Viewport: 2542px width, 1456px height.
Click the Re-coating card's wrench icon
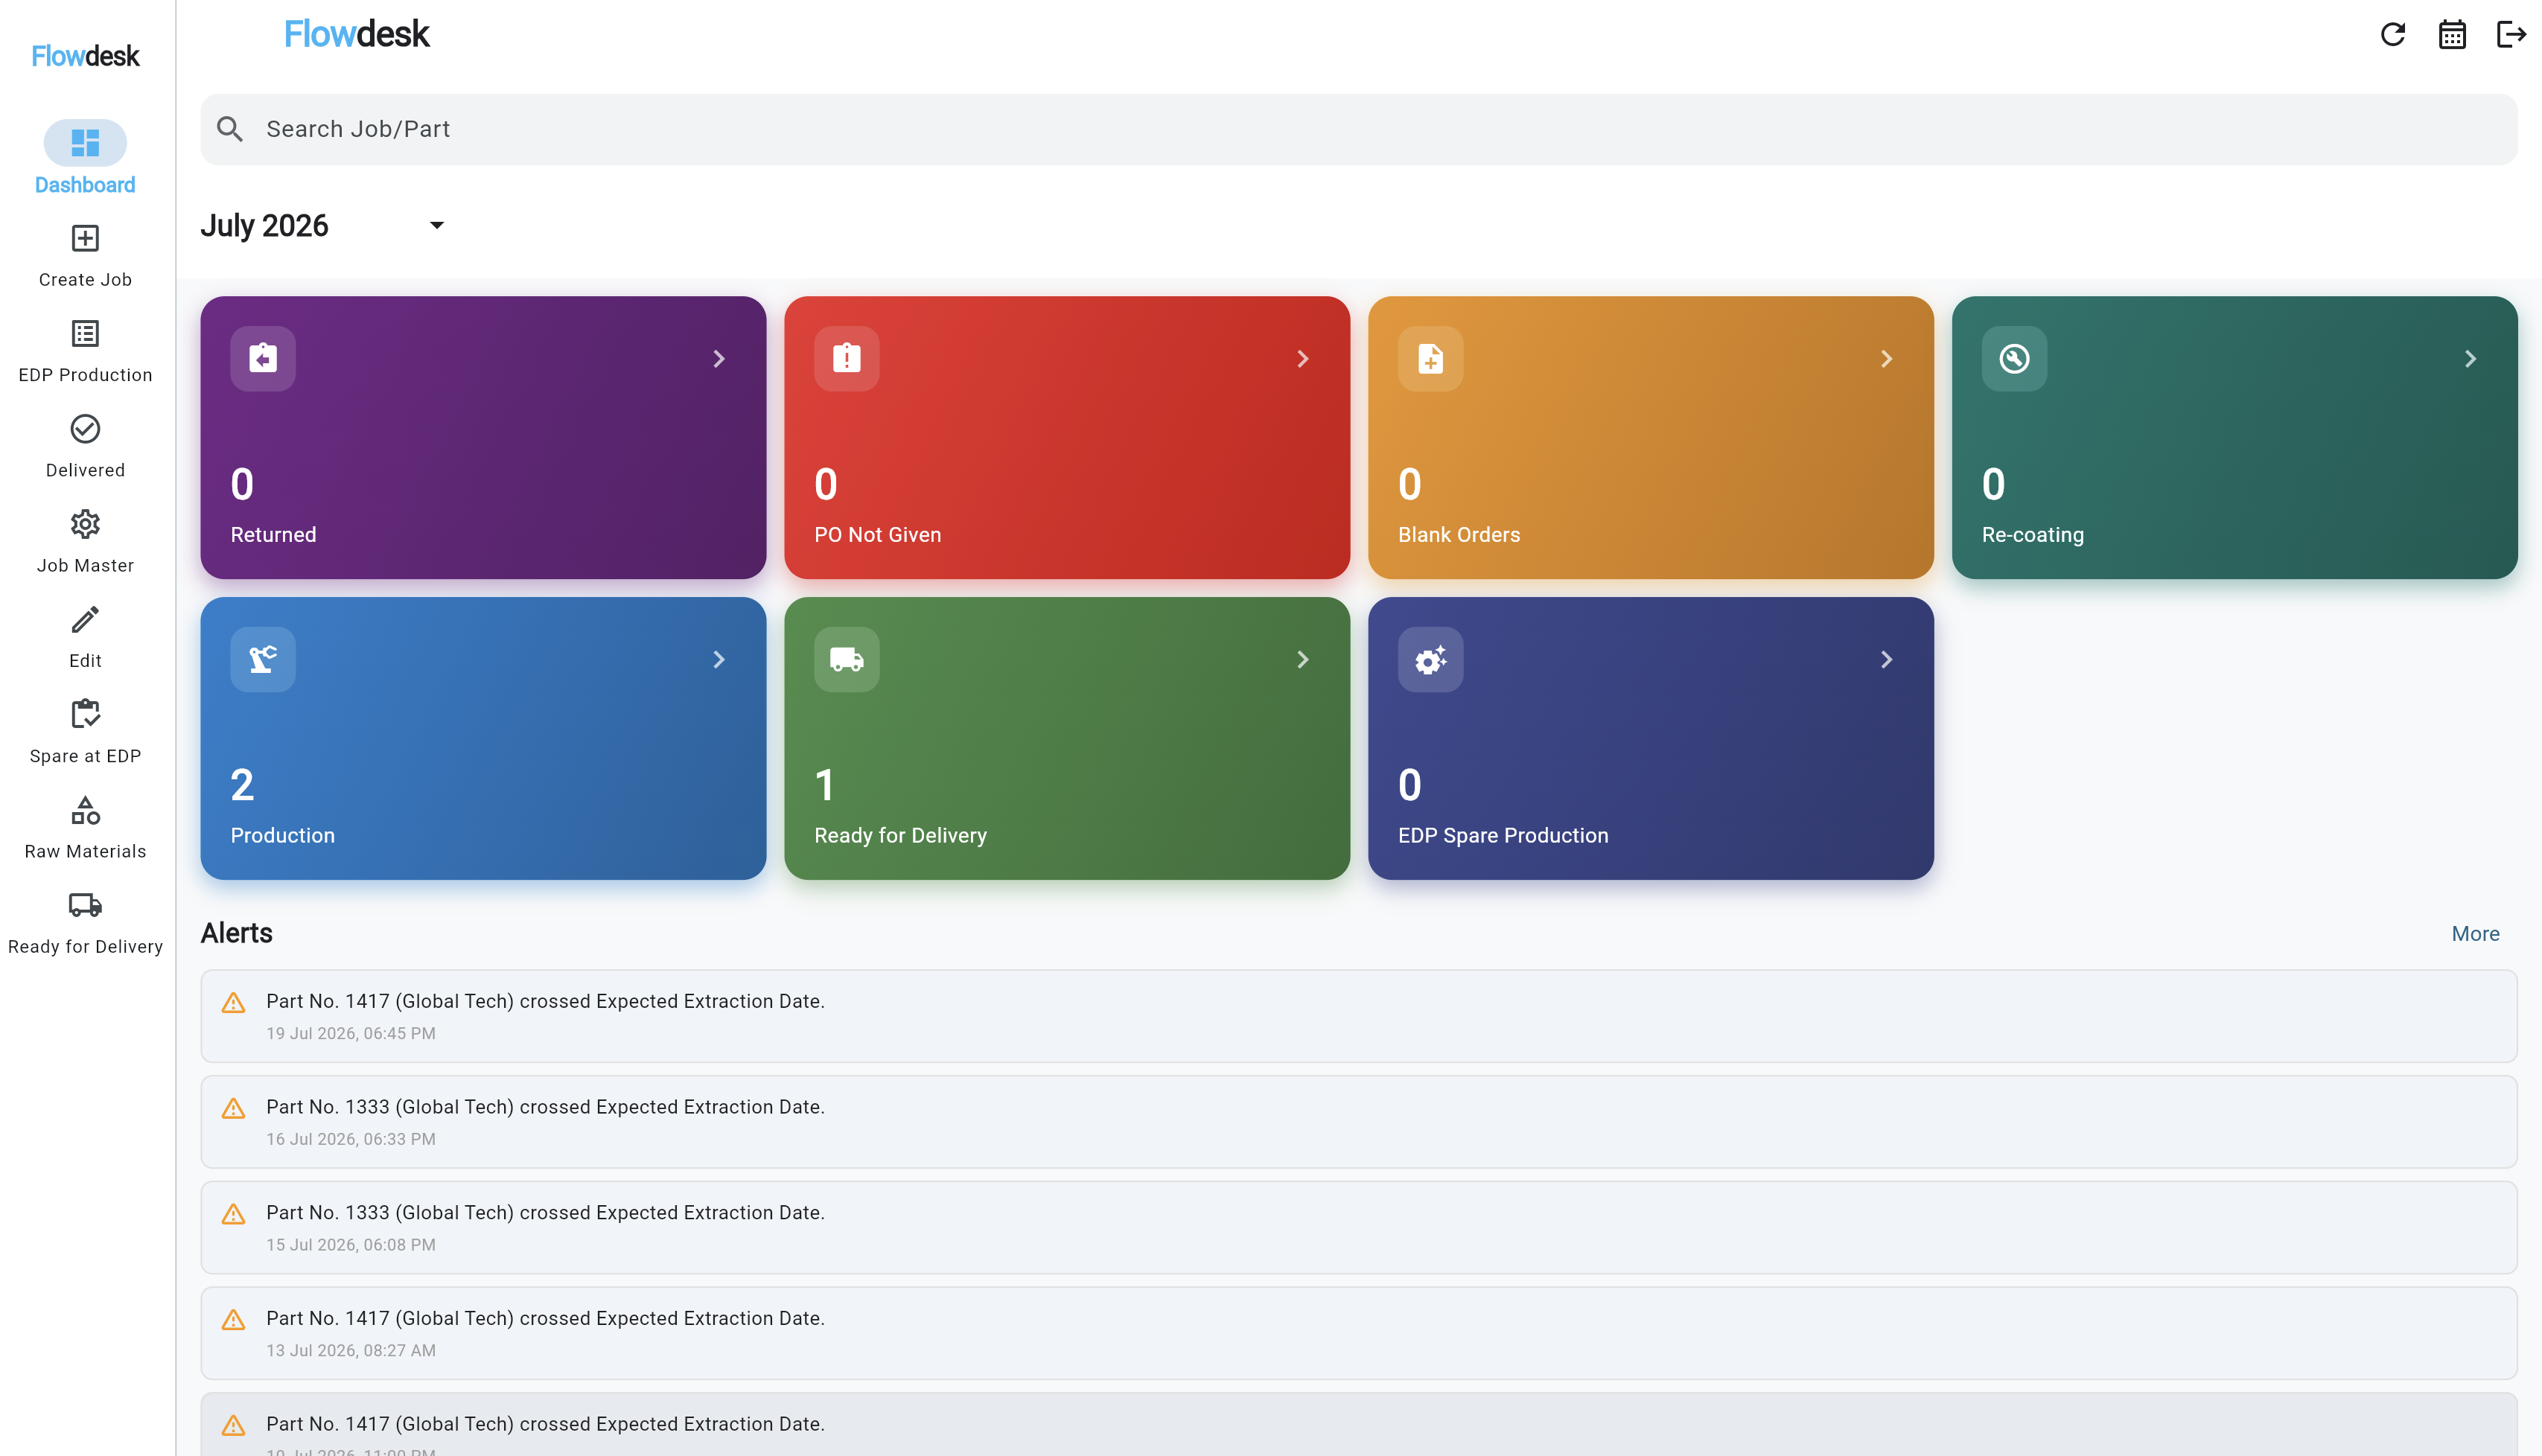[x=2014, y=359]
